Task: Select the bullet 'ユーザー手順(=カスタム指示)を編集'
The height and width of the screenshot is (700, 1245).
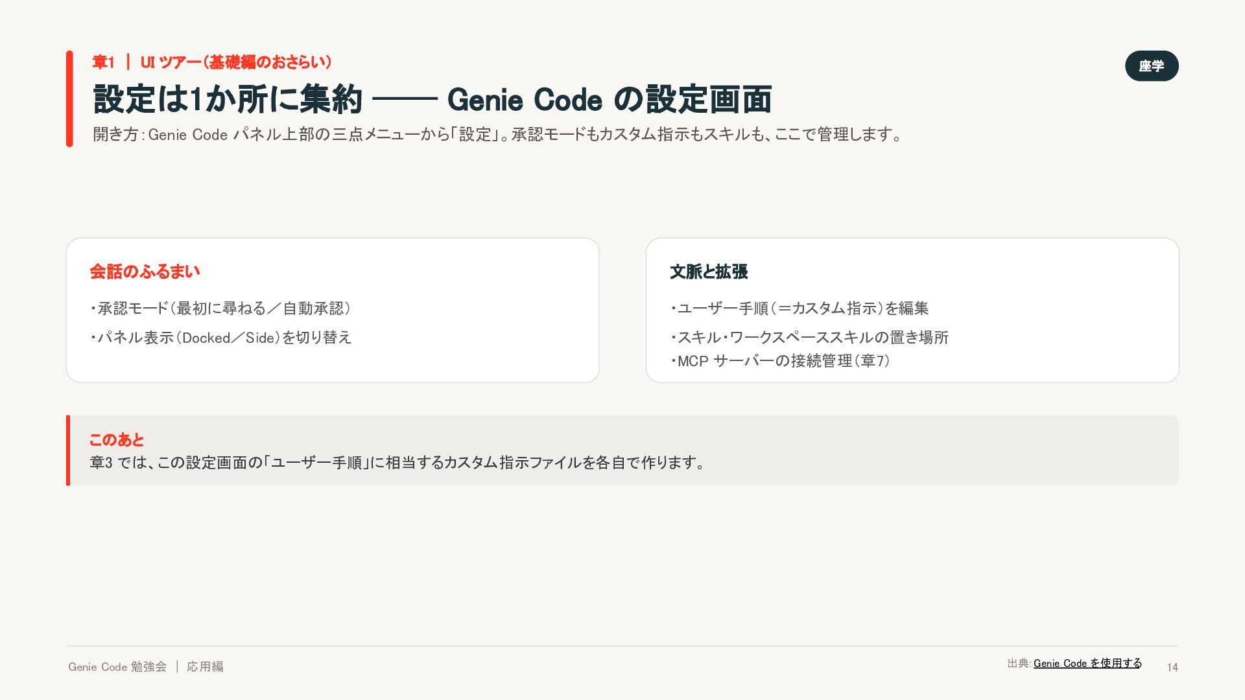Action: pyautogui.click(x=800, y=309)
